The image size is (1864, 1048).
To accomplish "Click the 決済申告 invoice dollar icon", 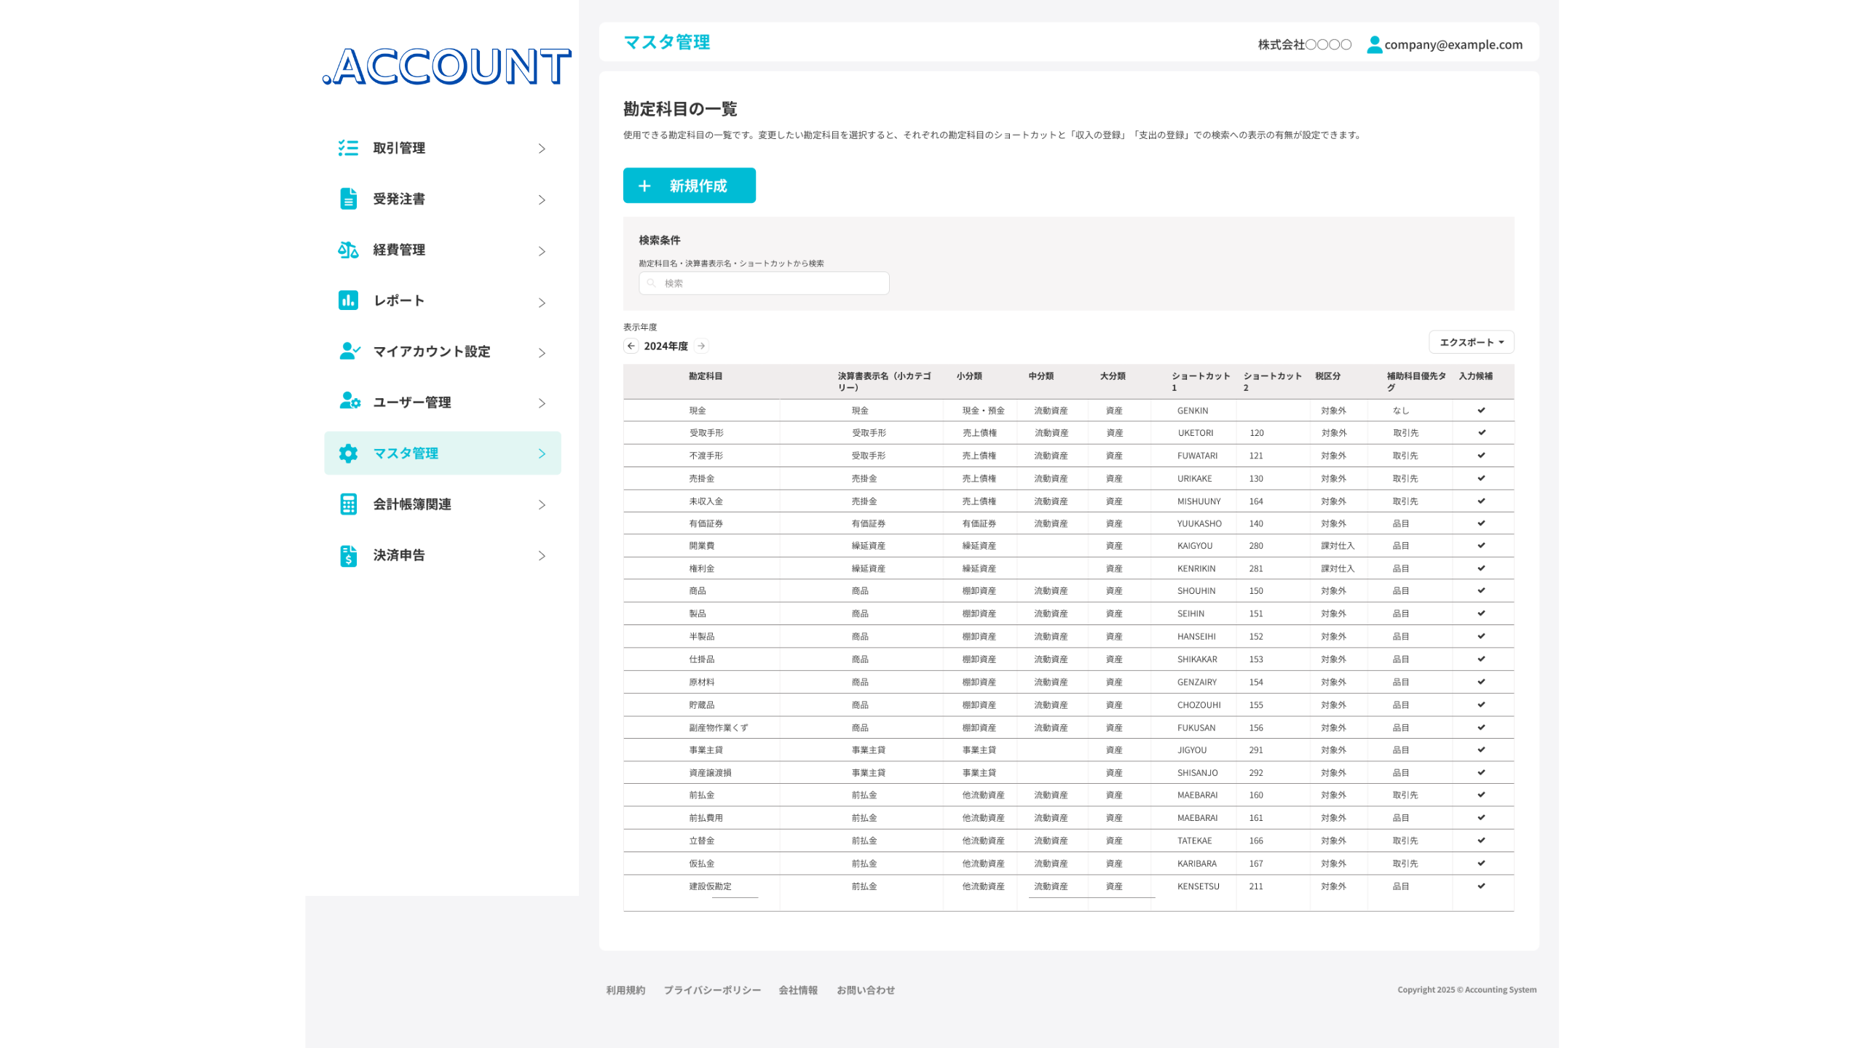I will 348,555.
